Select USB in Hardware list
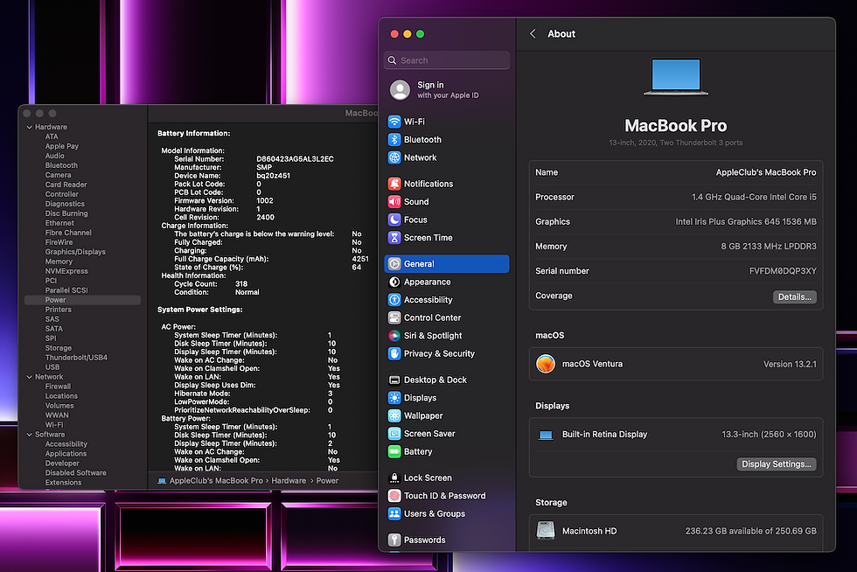The width and height of the screenshot is (857, 572). [x=52, y=367]
